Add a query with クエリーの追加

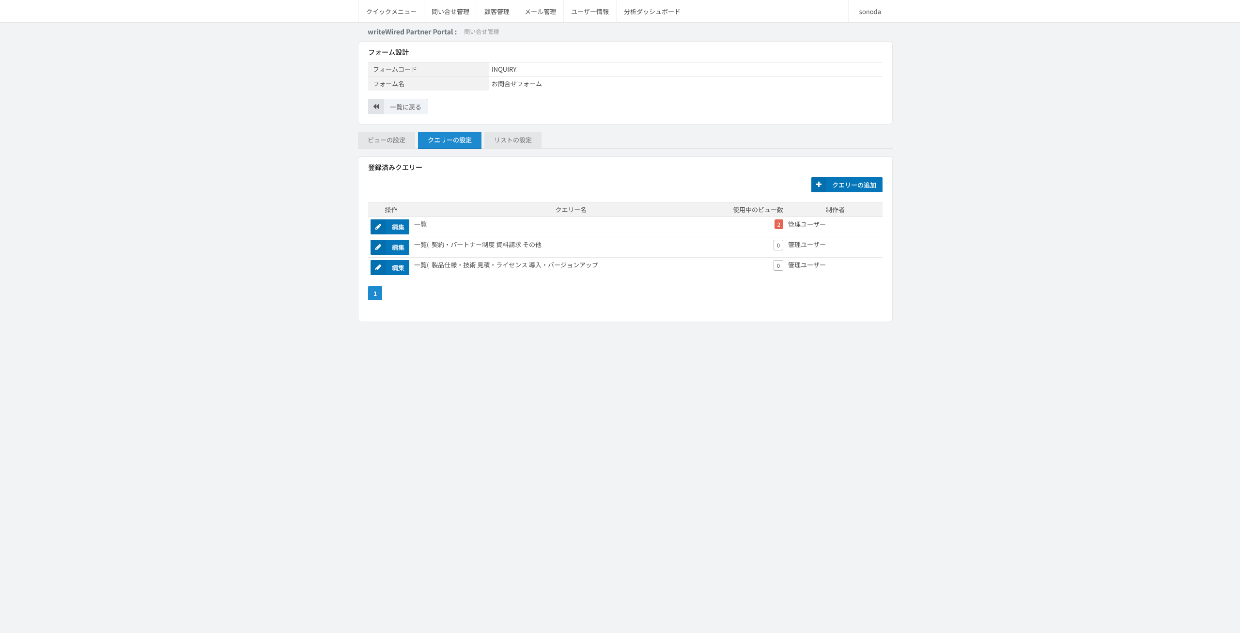tap(847, 185)
